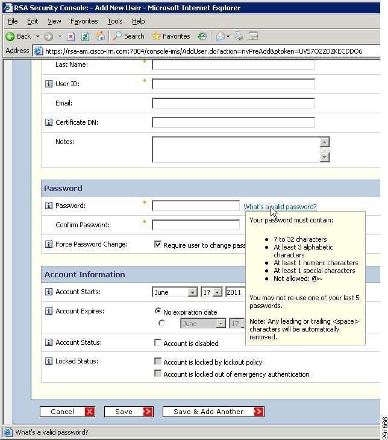Click info icon next to User ID
The height and width of the screenshot is (440, 388).
pos(49,84)
